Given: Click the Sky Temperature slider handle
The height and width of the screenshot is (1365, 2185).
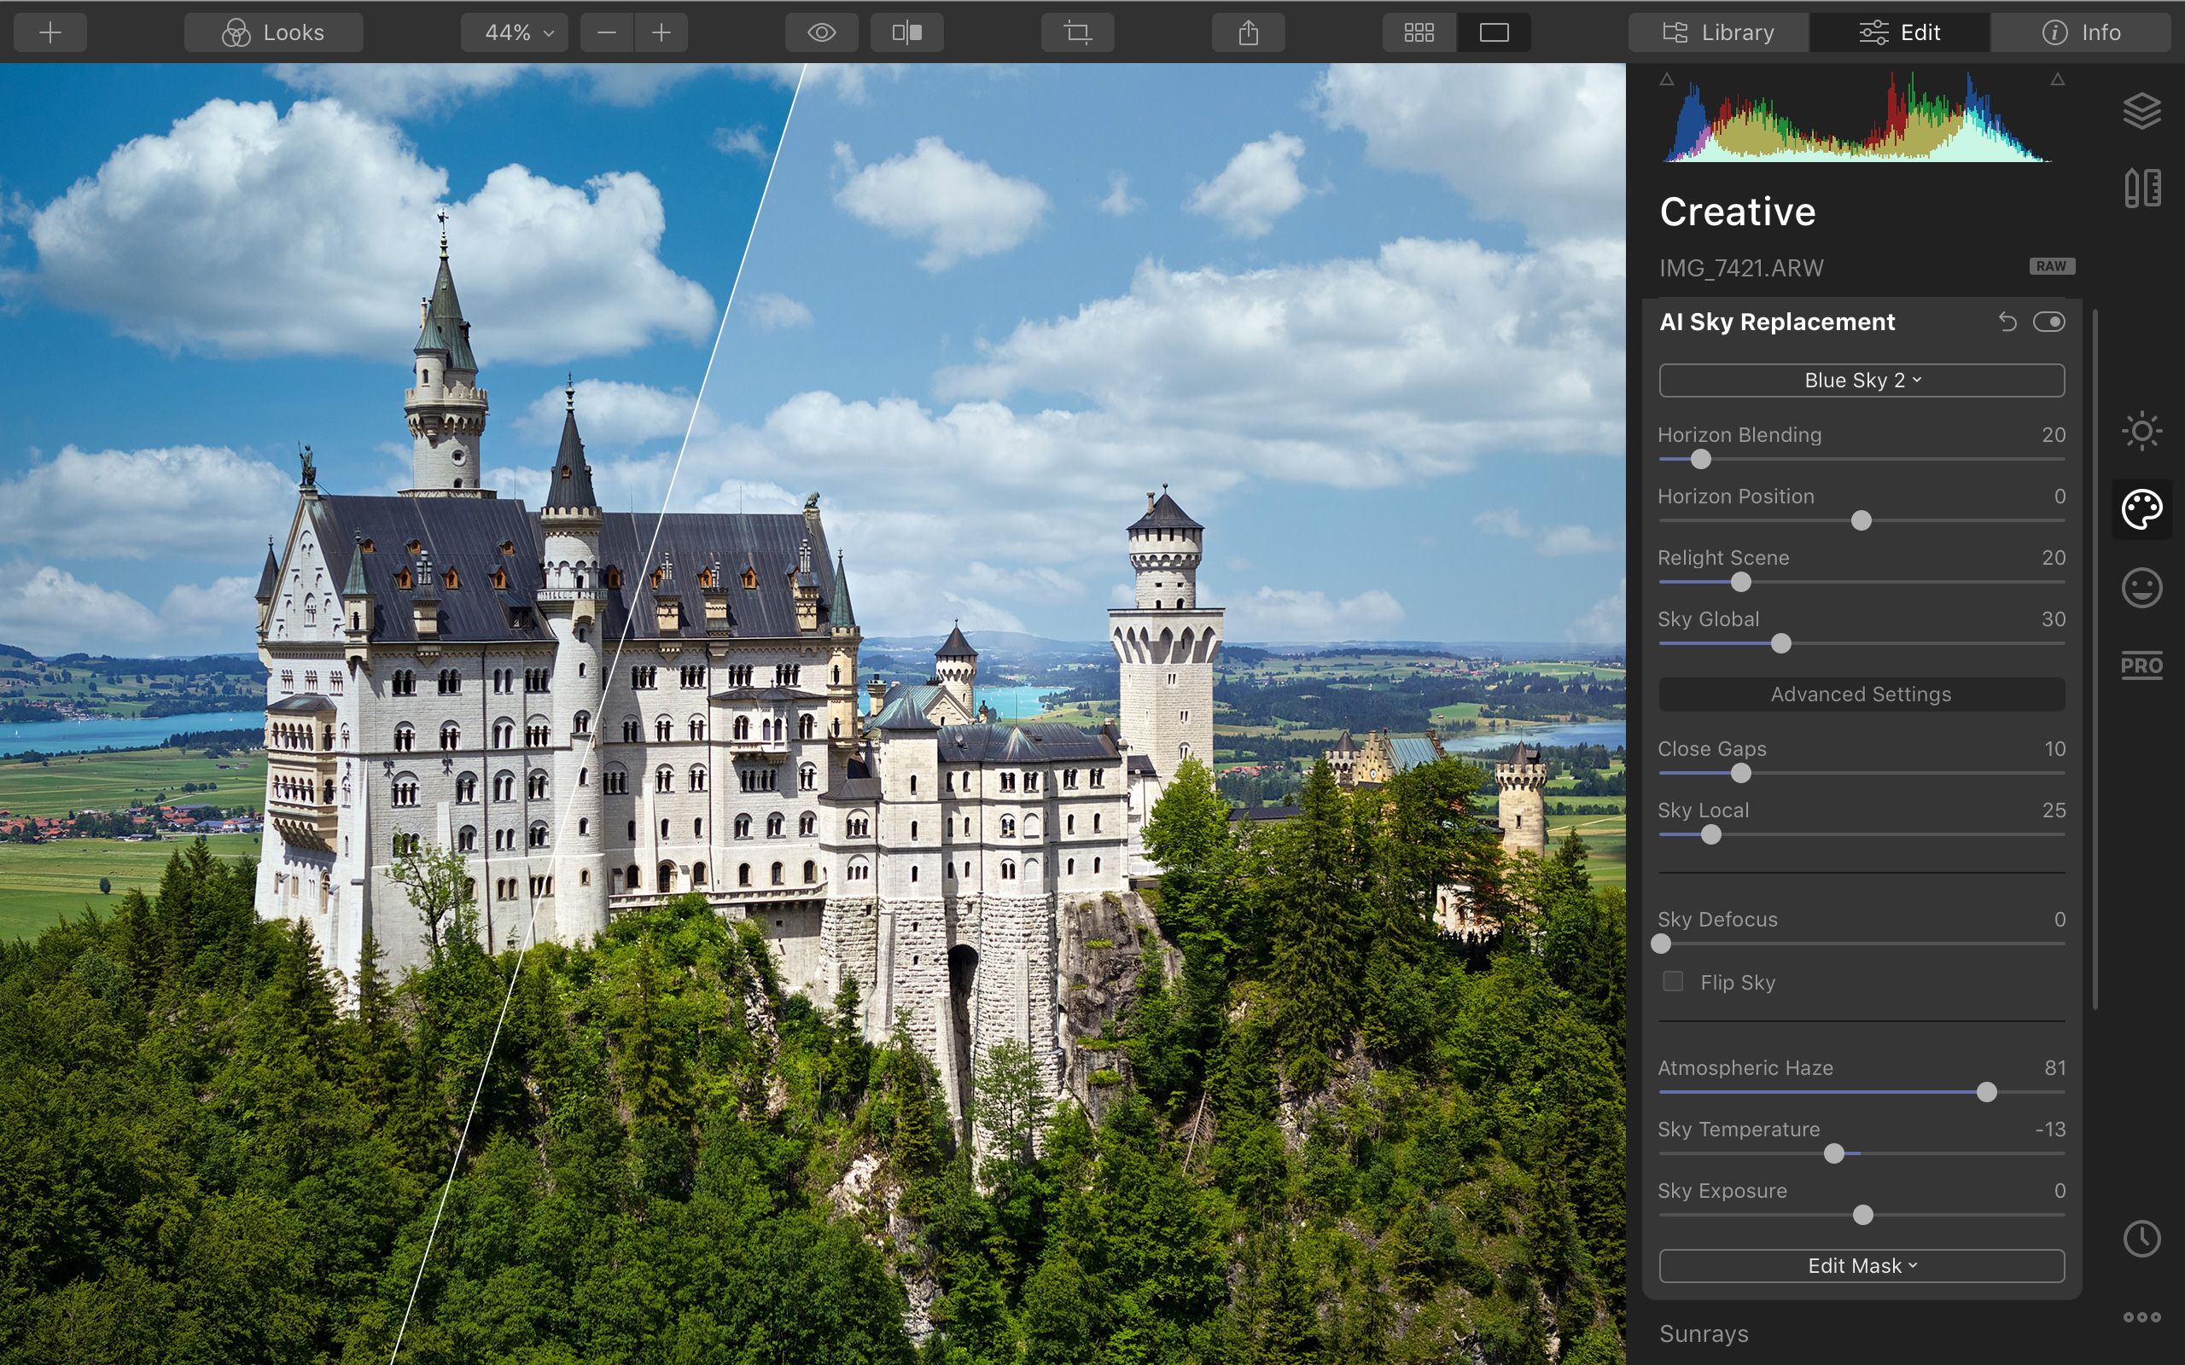Looking at the screenshot, I should coord(1833,1153).
